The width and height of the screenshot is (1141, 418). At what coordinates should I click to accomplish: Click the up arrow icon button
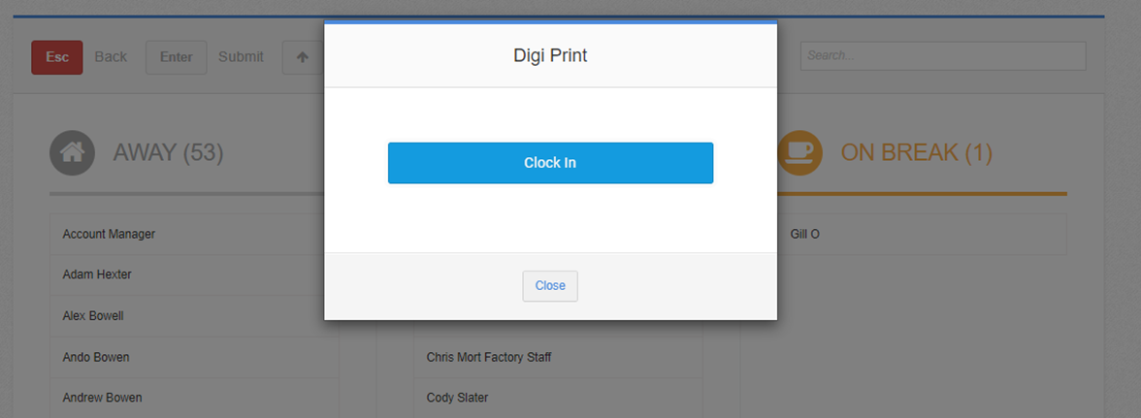tap(303, 56)
